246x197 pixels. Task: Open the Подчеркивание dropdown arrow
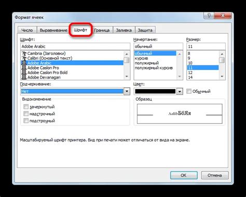click(x=127, y=91)
